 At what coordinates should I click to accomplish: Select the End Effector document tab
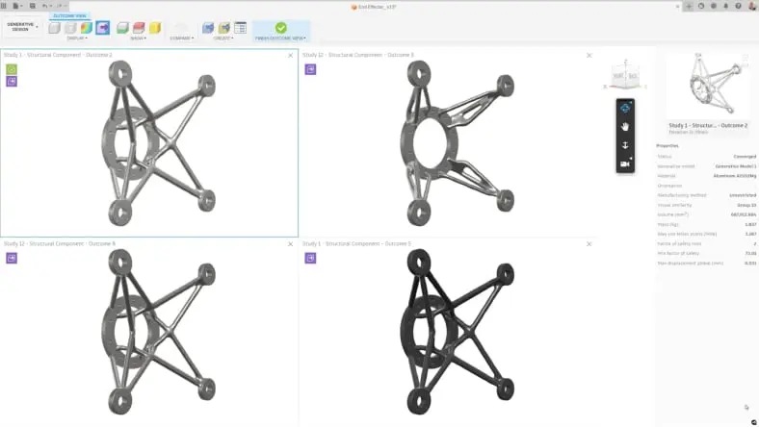click(374, 7)
